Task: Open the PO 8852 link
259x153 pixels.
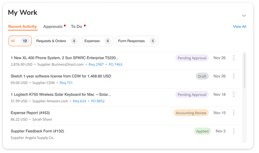Action: 97,101
